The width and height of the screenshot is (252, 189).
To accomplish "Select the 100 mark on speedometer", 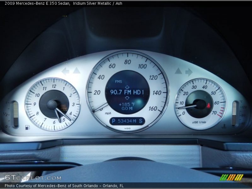I will coord(142,66).
